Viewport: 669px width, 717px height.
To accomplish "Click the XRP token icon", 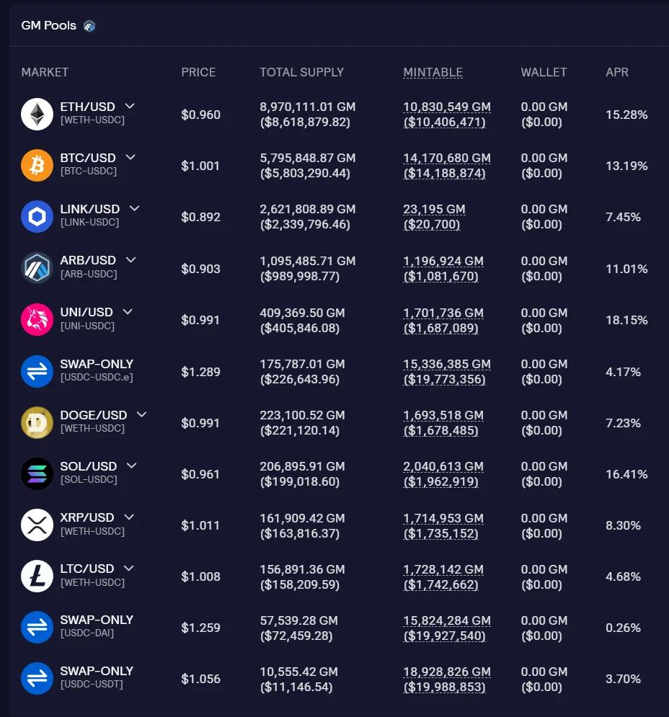I will (x=37, y=525).
